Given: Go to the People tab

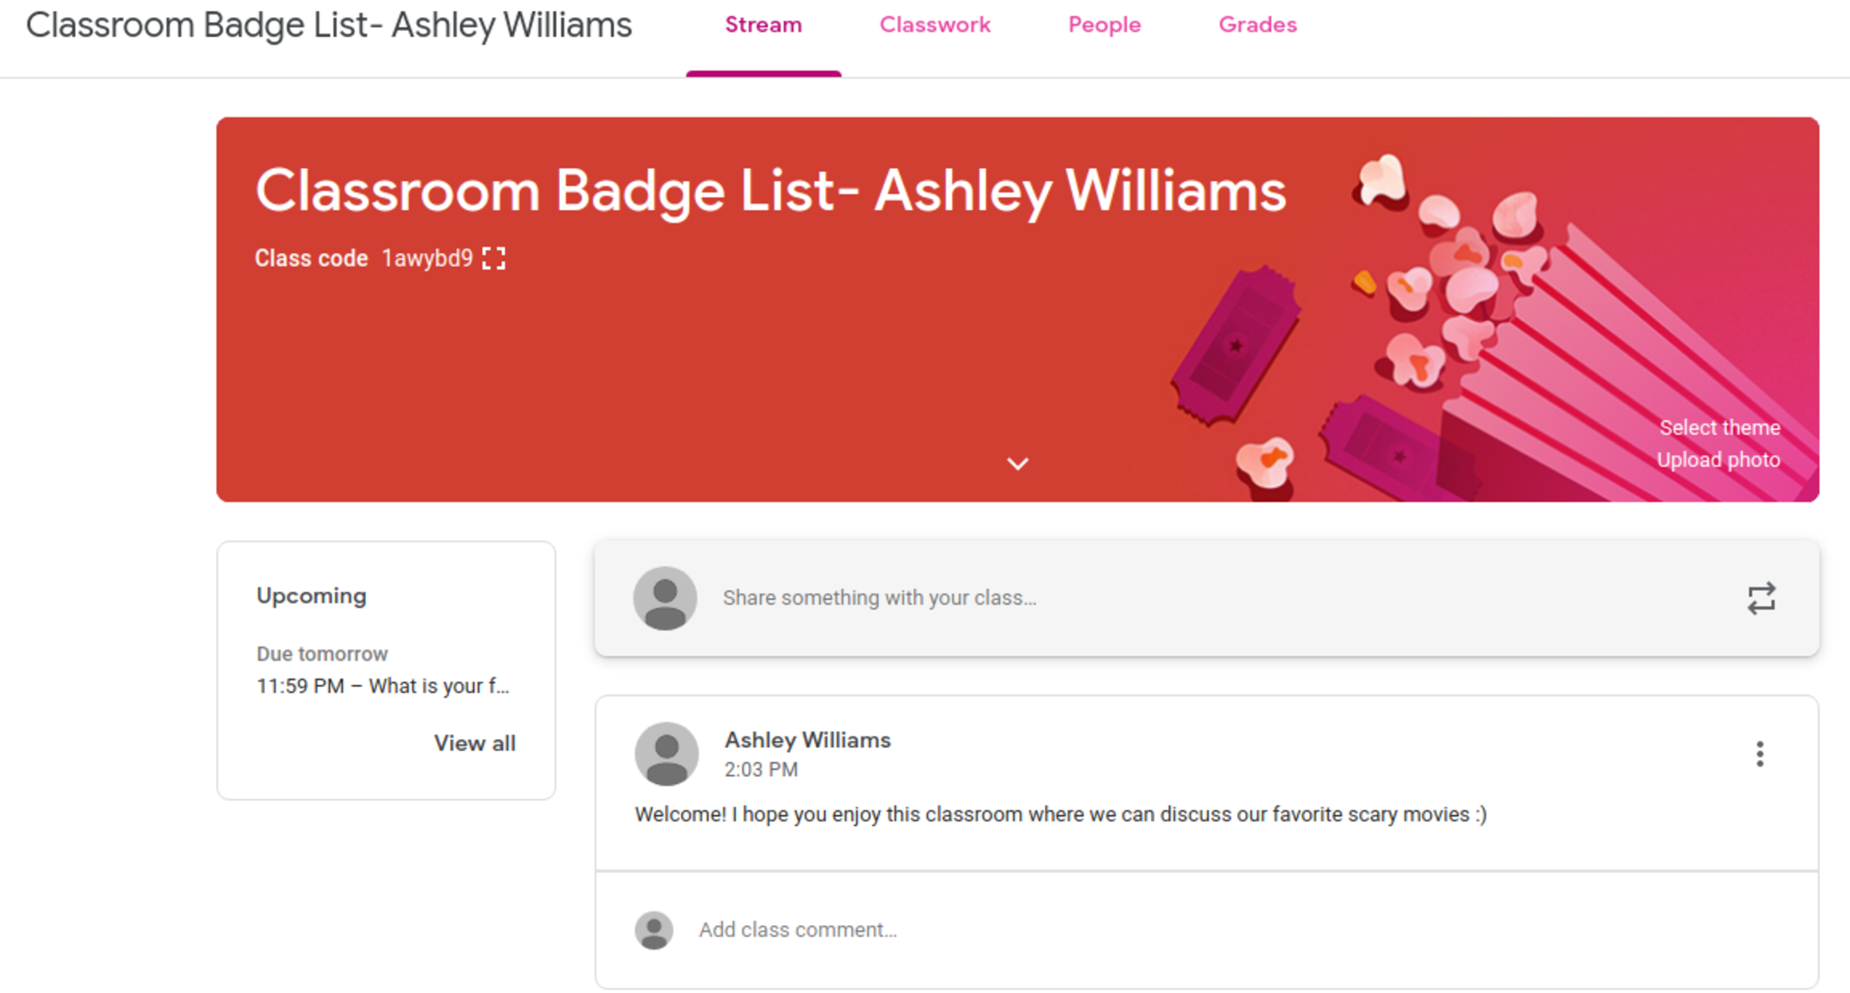Looking at the screenshot, I should point(1104,25).
